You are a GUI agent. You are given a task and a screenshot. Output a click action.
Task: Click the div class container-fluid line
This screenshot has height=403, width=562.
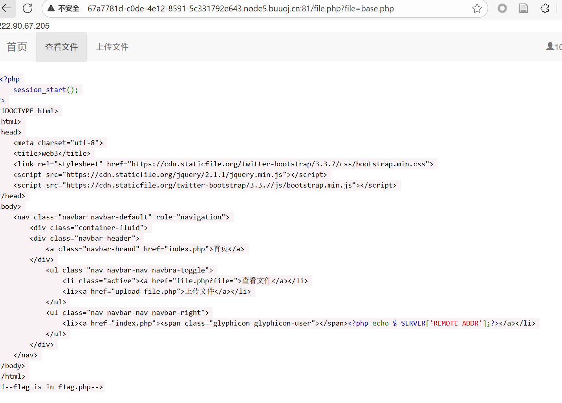89,228
